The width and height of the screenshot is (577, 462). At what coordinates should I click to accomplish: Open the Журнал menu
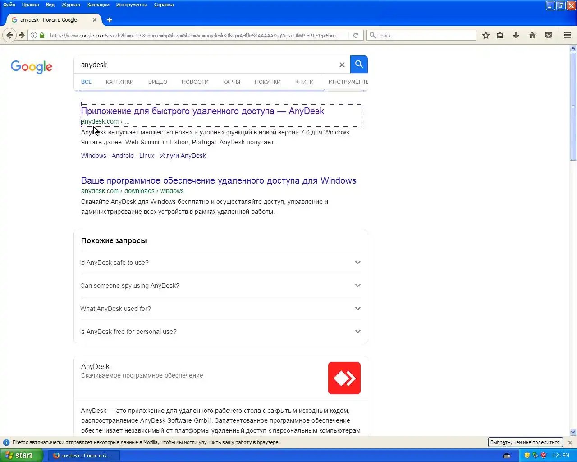pos(71,5)
